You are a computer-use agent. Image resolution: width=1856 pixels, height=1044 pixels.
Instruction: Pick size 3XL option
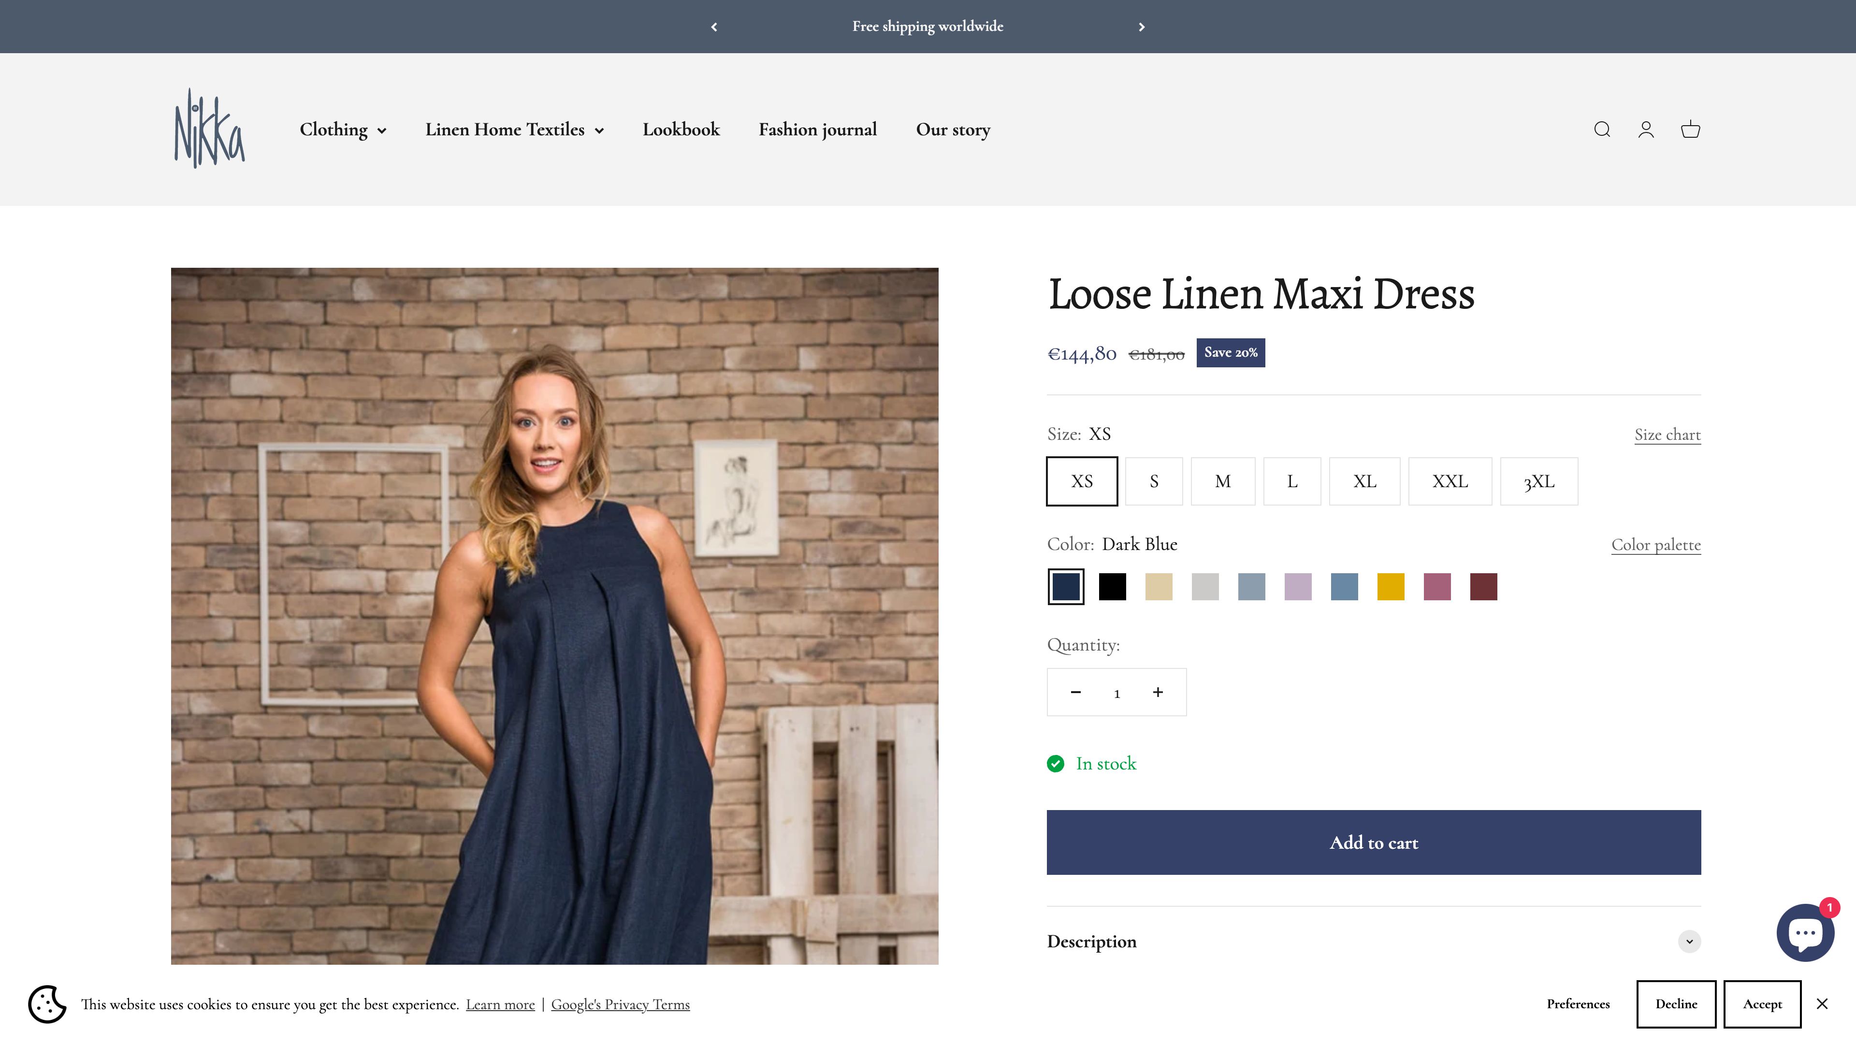1538,481
